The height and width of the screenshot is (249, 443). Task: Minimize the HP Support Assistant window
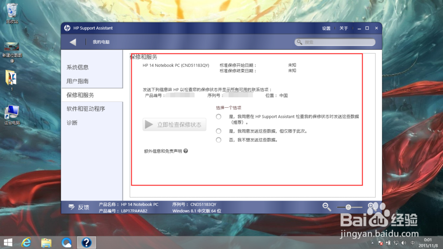click(x=359, y=28)
